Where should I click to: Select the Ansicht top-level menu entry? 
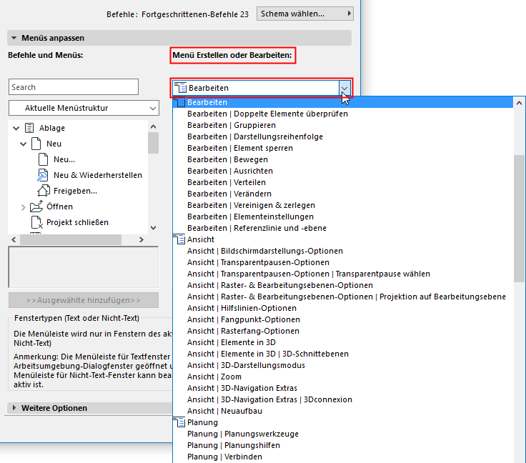coord(201,239)
